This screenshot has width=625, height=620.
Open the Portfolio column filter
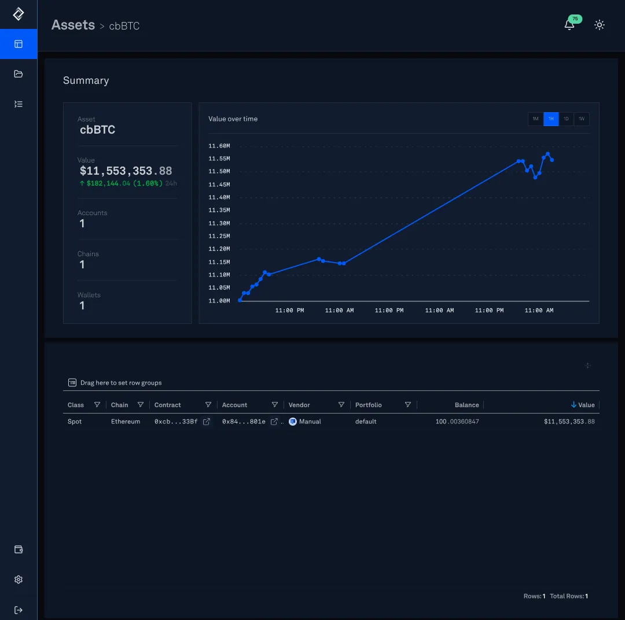point(408,405)
